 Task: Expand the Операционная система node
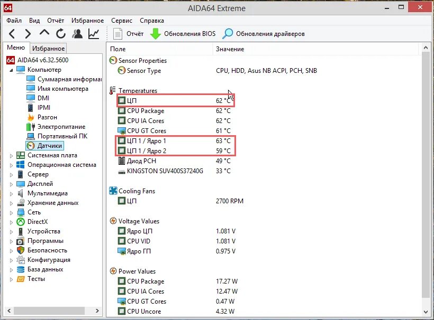tap(11, 165)
